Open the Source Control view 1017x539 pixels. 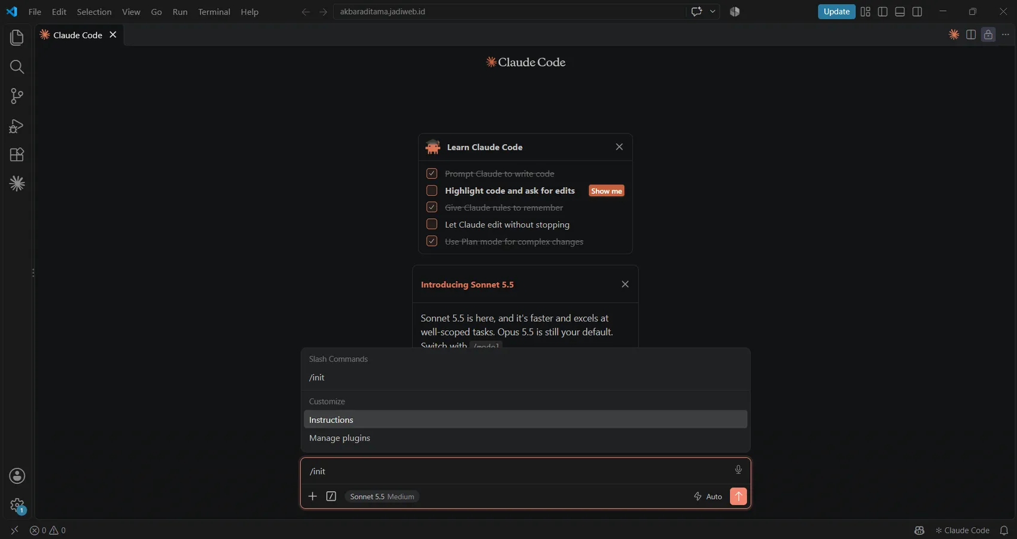point(17,96)
